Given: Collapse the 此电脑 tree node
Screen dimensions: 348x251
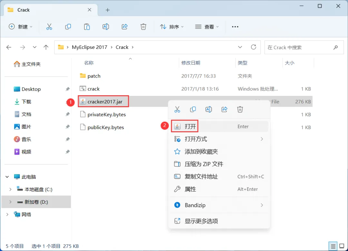Looking at the screenshot, I should click(7, 177).
